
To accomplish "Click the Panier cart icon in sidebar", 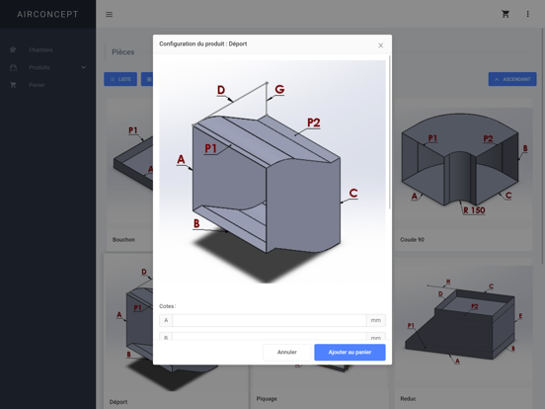I will coord(13,85).
